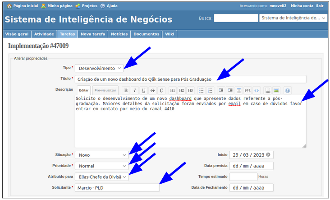The height and width of the screenshot is (200, 330).
Task: Click the italic formatting icon
Action: click(135, 90)
